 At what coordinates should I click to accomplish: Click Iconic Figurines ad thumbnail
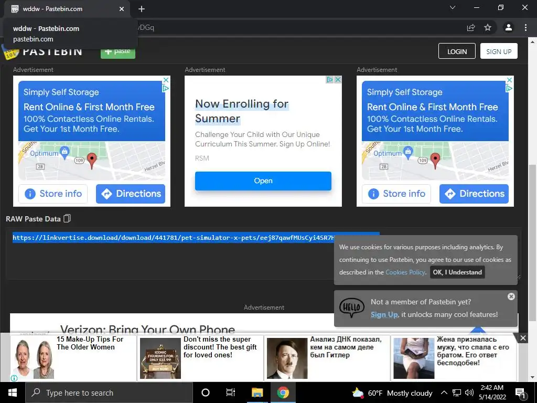pos(160,358)
